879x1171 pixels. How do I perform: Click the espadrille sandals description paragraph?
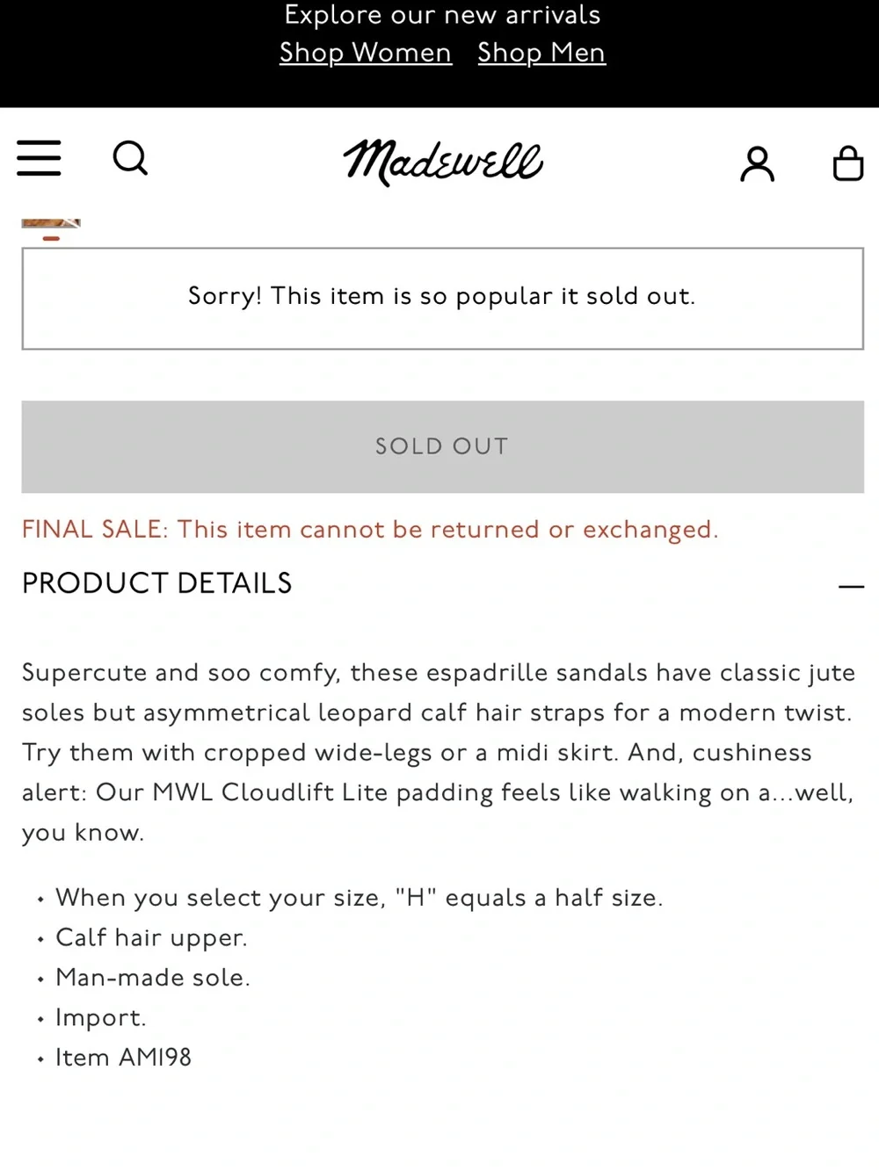[x=439, y=752]
